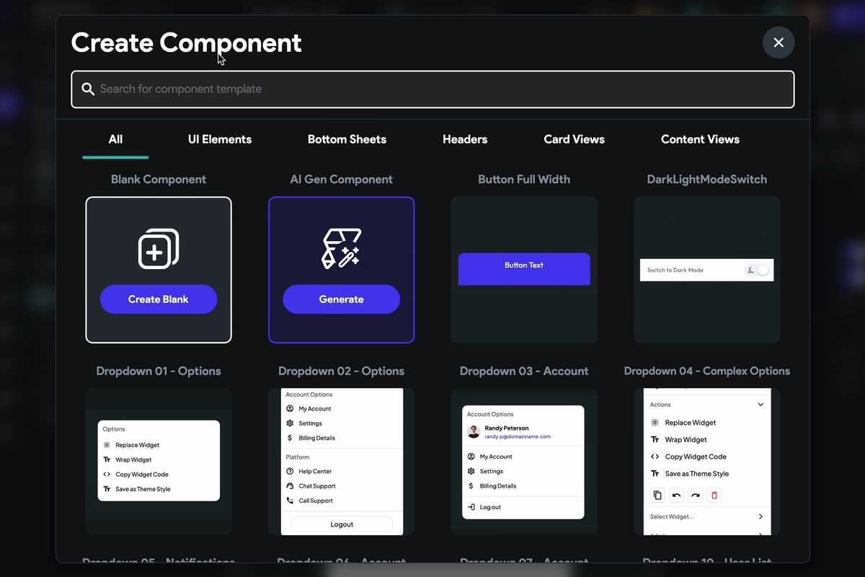Click Replace Widget grid icon in Dropdown 01
Screen dimensions: 865x577
[x=107, y=445]
